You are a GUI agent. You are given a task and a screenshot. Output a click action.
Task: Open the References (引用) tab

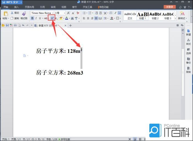pyautogui.click(x=42, y=7)
